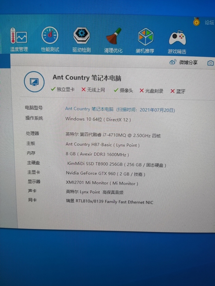Select Windows 10 64位 ( DirectX 12 ) text

(x=98, y=119)
